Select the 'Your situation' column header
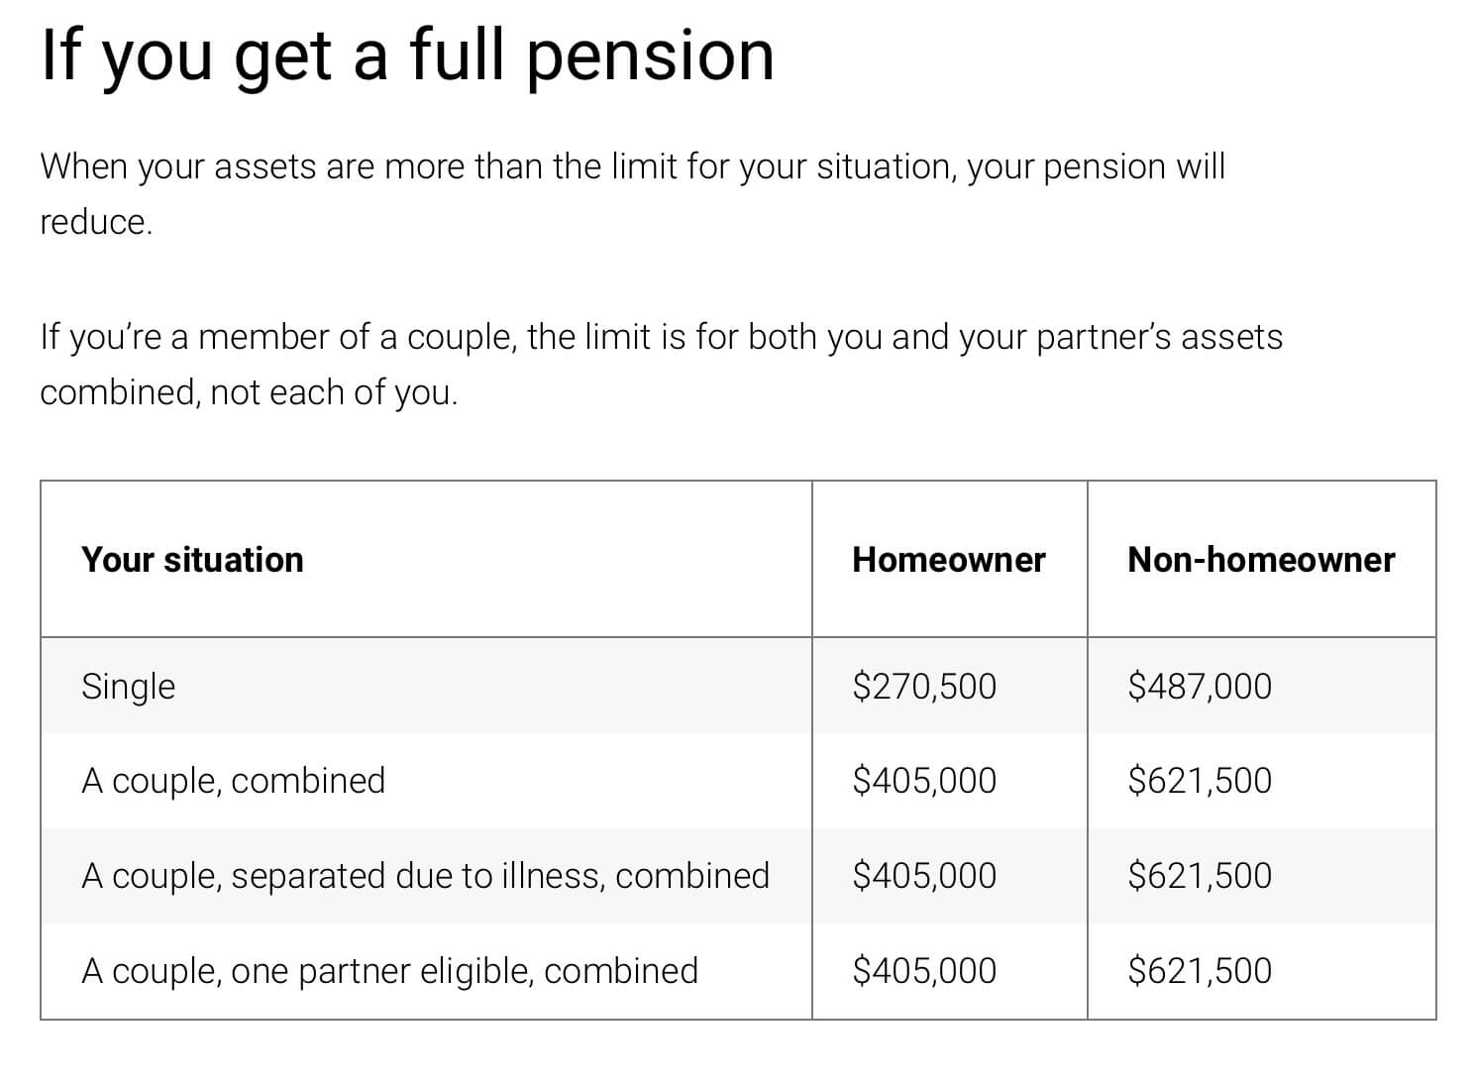 coord(192,560)
